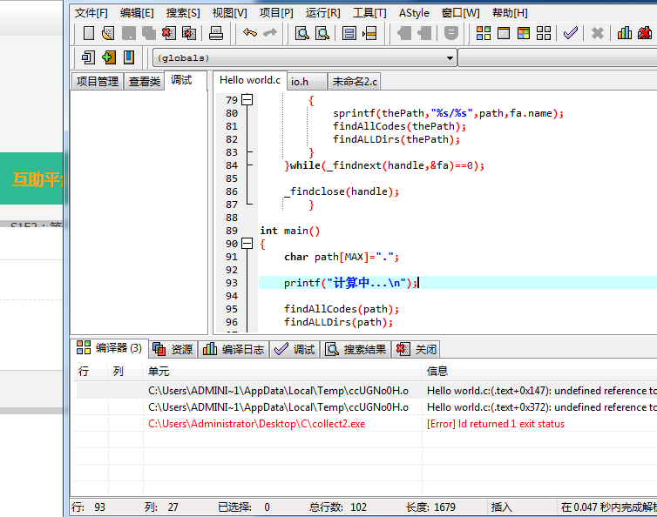Open the 调试 tab in the bottom panel
Viewport: 657px width, 517px height.
(295, 349)
